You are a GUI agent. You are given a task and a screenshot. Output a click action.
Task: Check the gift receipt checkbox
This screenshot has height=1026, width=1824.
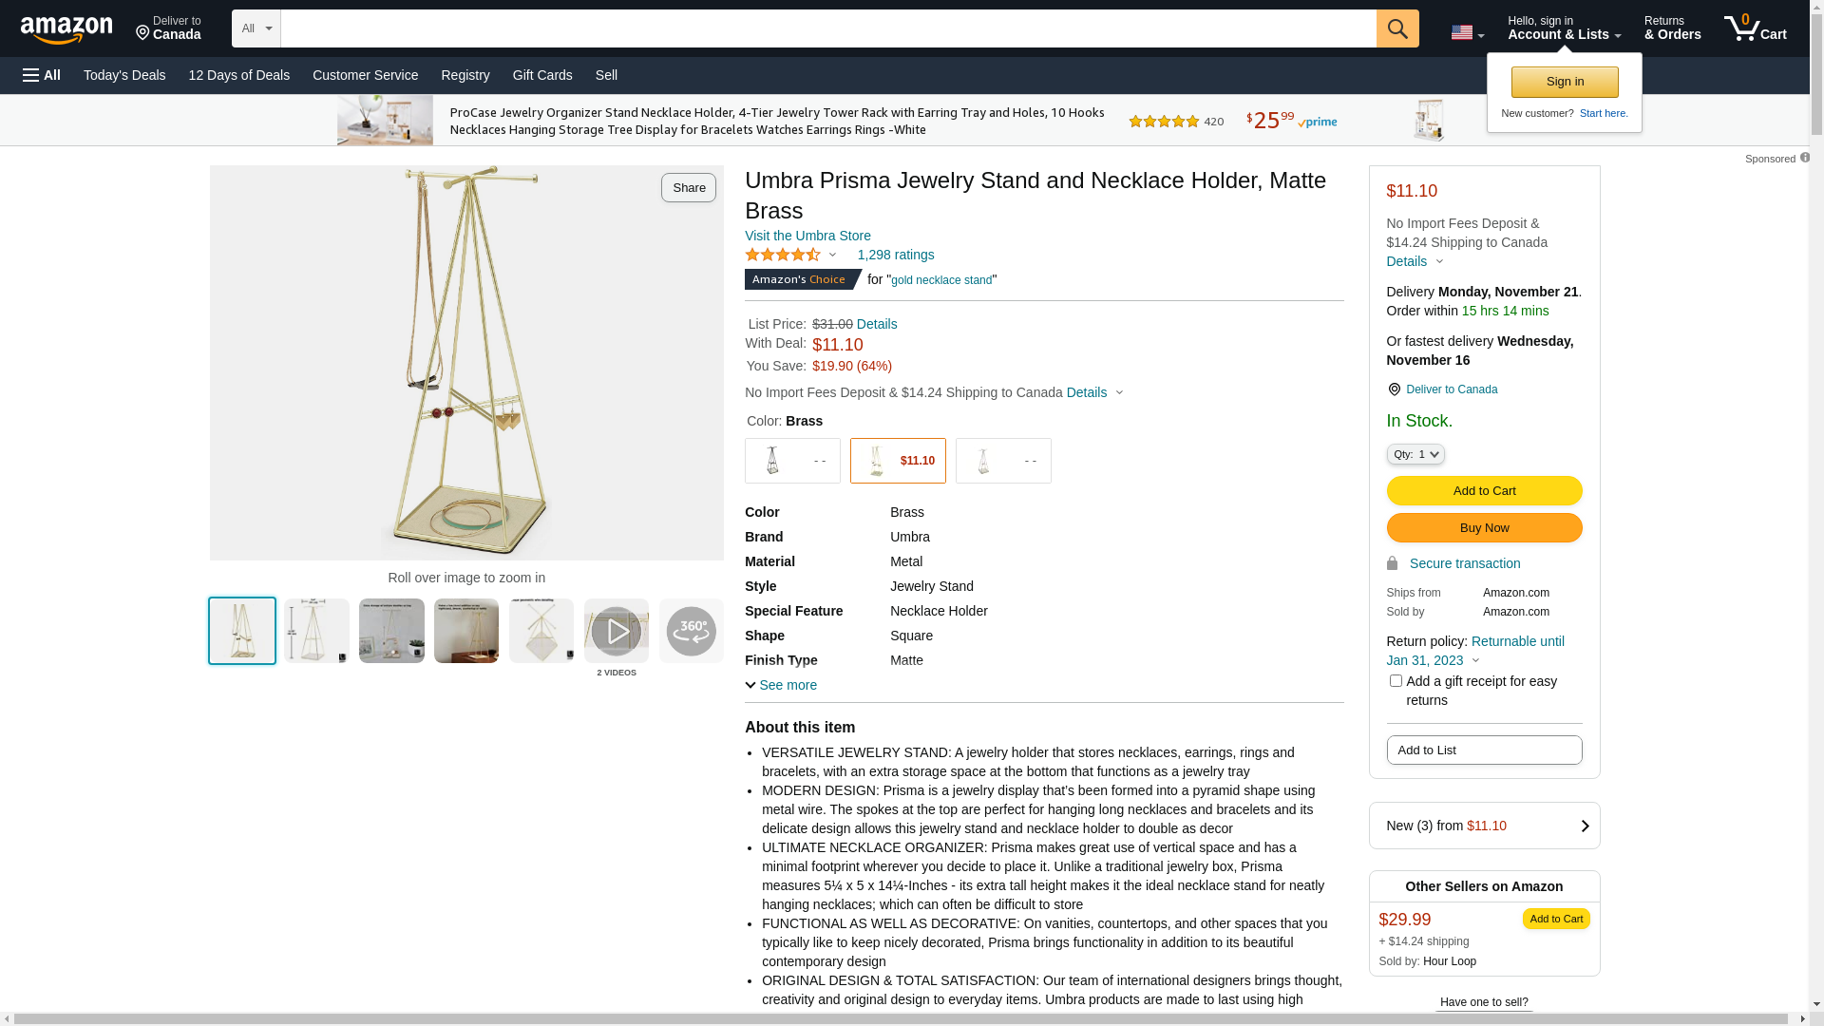(1396, 681)
